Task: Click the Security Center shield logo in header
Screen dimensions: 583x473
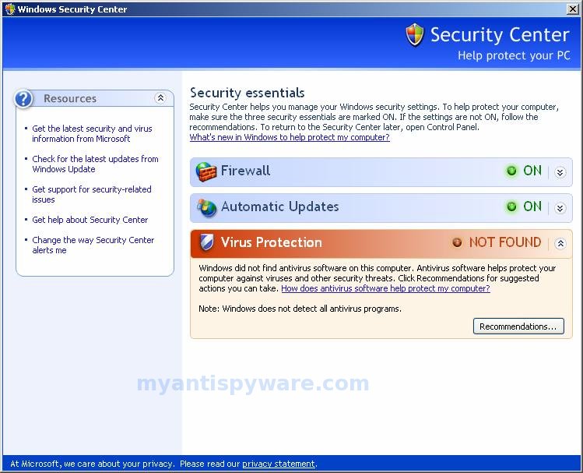Action: (415, 34)
